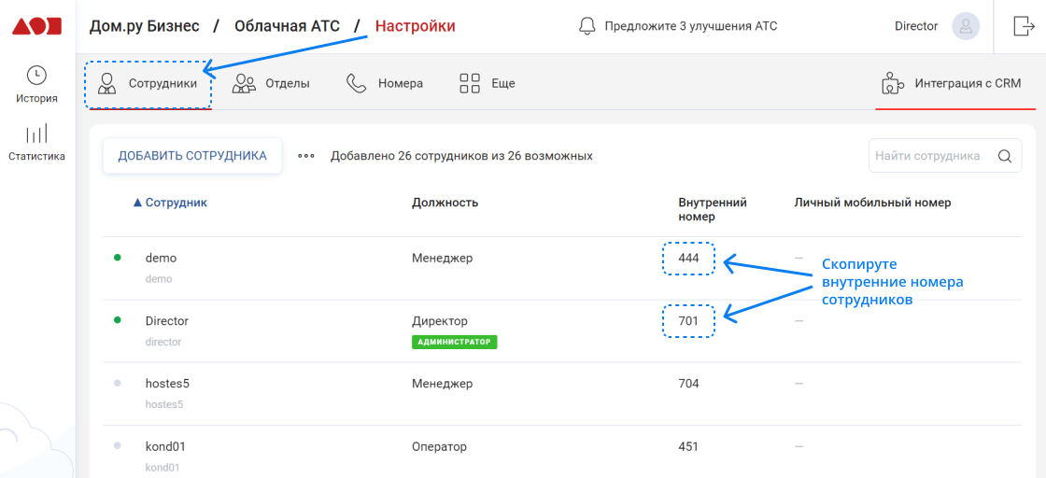Click the Отделы group icon
This screenshot has height=478, width=1046.
(x=244, y=84)
